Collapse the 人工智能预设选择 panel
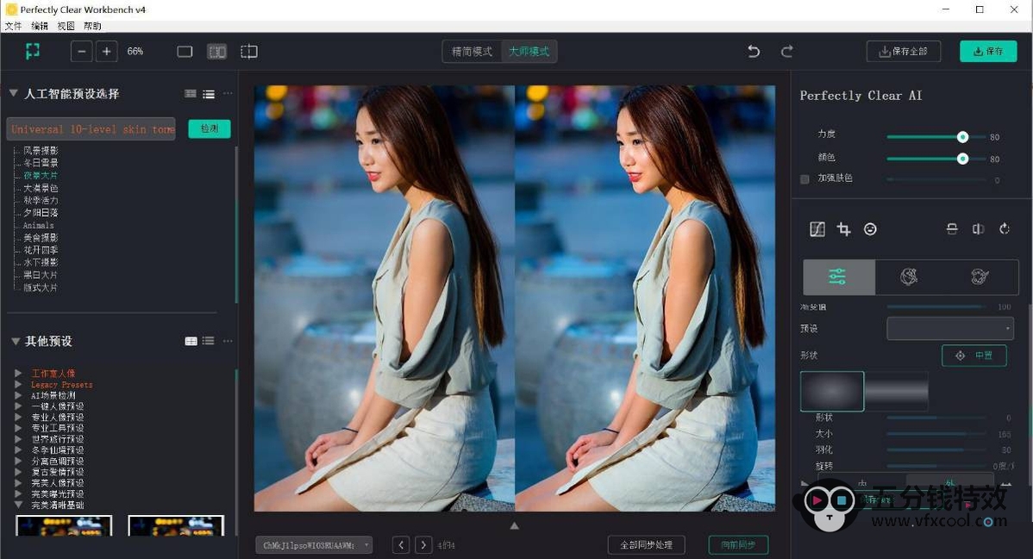This screenshot has height=559, width=1033. (13, 93)
